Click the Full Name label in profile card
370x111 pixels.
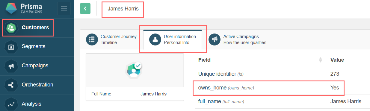click(x=101, y=94)
